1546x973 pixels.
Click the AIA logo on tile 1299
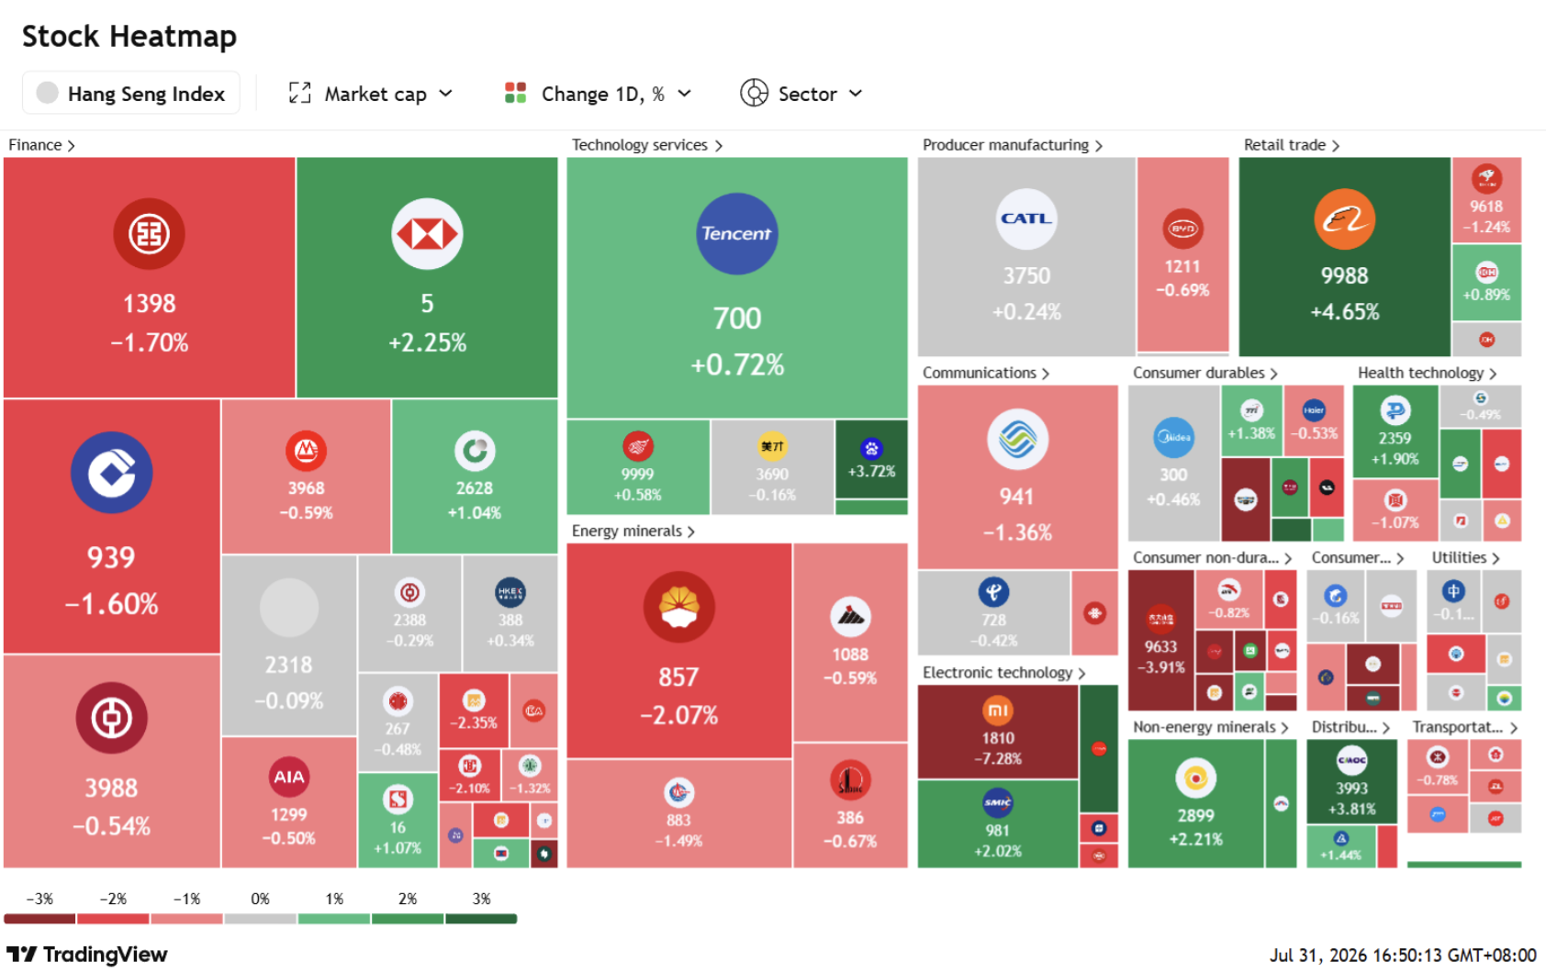288,777
